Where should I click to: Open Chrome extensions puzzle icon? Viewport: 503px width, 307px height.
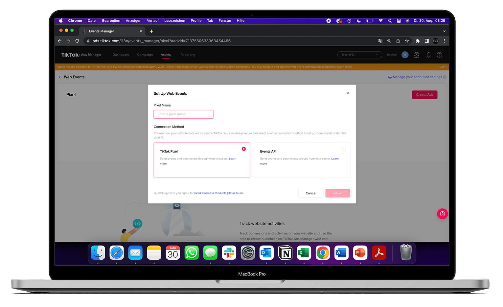coord(418,41)
